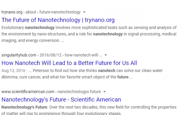
Task: Click the 'future-nanotechnology' breadcrumb segment
Action: [x=60, y=12]
